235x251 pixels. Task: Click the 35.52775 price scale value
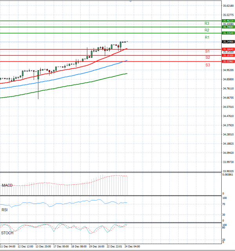coord(228,15)
